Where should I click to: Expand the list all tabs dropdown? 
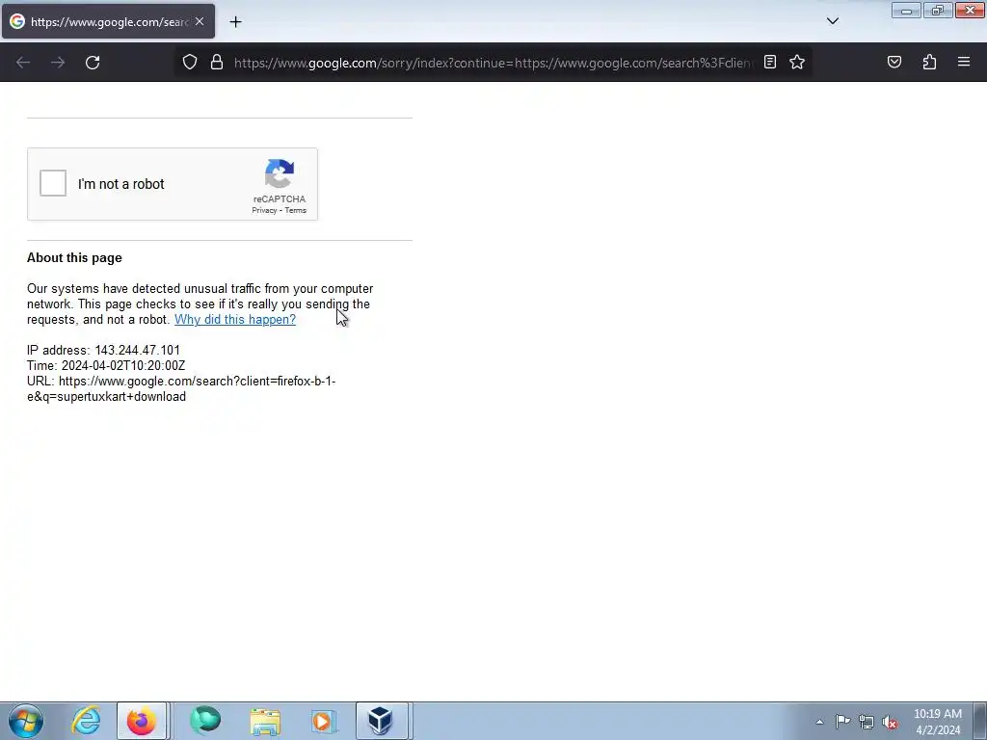[x=832, y=21]
